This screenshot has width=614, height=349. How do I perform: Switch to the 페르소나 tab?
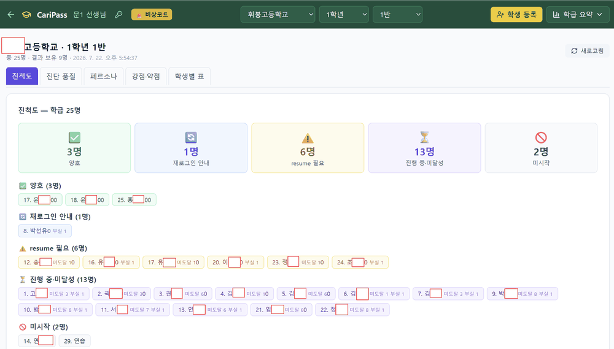click(104, 76)
